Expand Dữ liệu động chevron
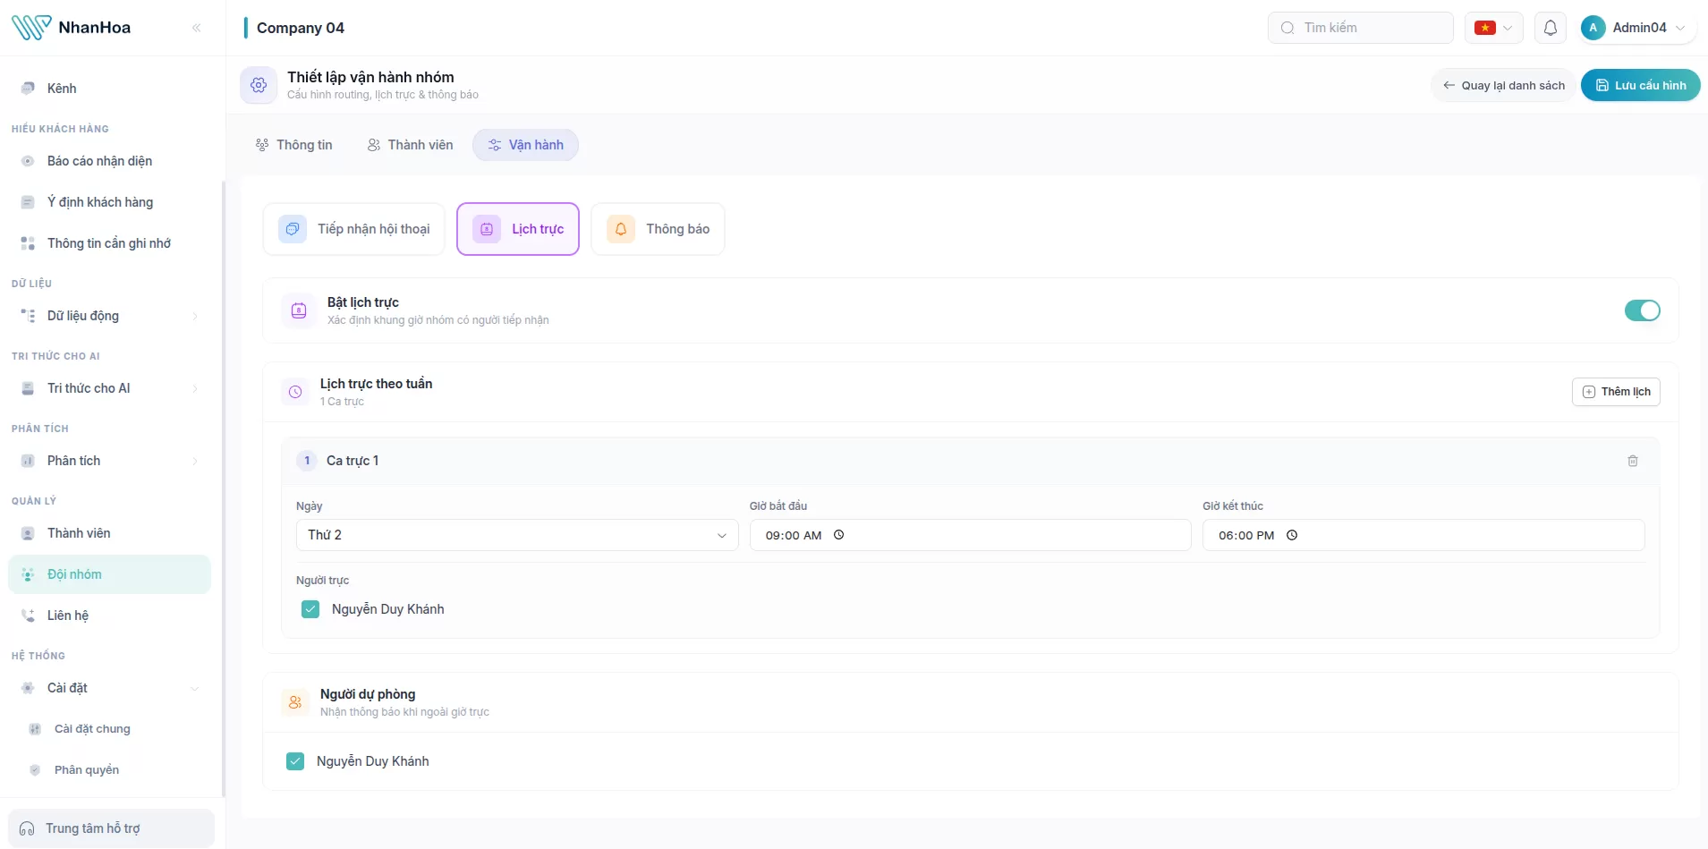The width and height of the screenshot is (1708, 849). click(195, 316)
